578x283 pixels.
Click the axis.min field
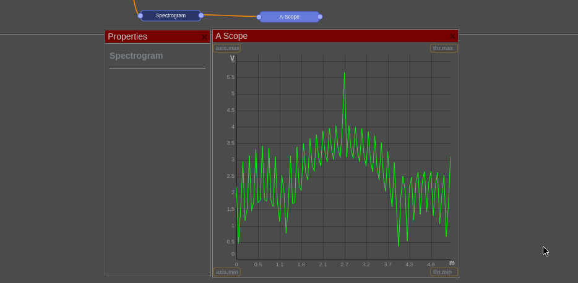(227, 272)
